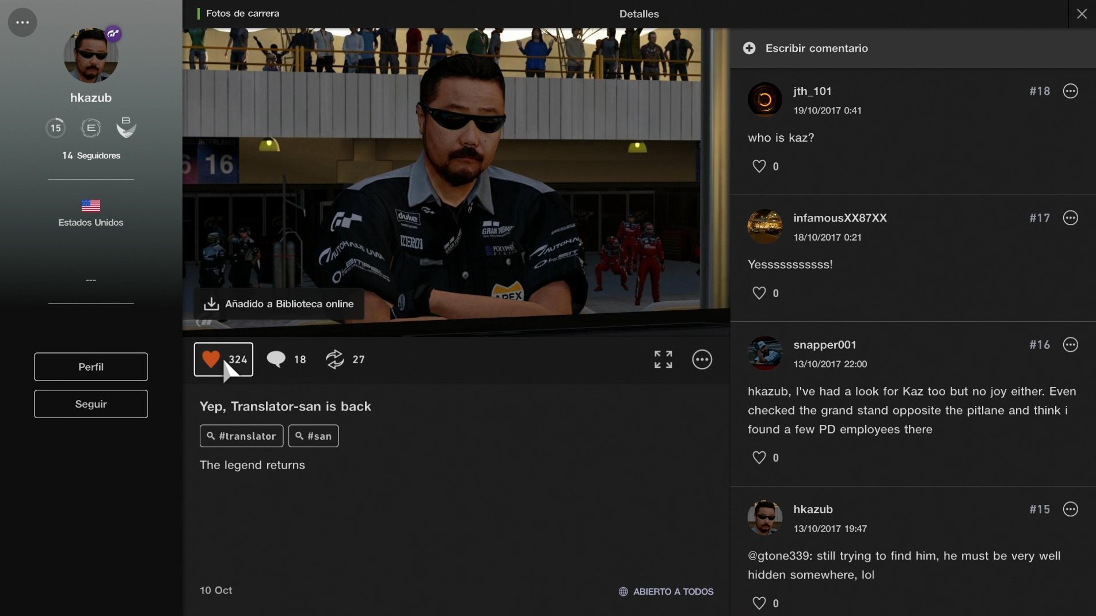Open the three-dot menu under the photo
Image resolution: width=1096 pixels, height=616 pixels.
[702, 359]
